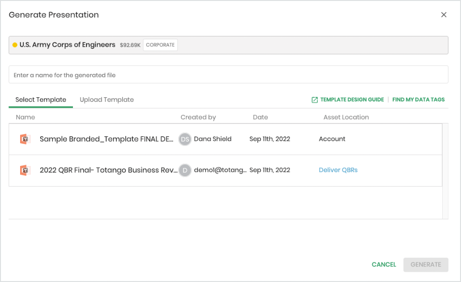Viewport: 461px width, 282px height.
Task: Click the CORPORATE tag badge
Action: pos(160,45)
